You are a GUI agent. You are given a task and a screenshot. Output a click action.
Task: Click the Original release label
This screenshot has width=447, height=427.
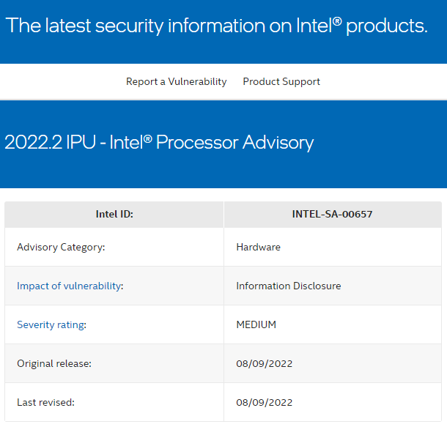click(54, 364)
